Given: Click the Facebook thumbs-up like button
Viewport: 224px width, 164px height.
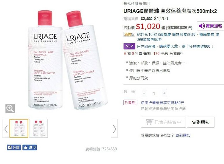Looking at the screenshot, I should coord(30,148).
